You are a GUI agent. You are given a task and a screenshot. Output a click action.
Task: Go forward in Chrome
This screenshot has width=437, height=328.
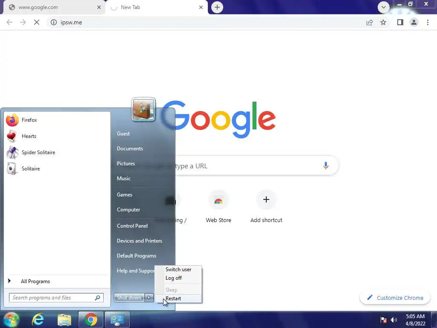click(23, 22)
